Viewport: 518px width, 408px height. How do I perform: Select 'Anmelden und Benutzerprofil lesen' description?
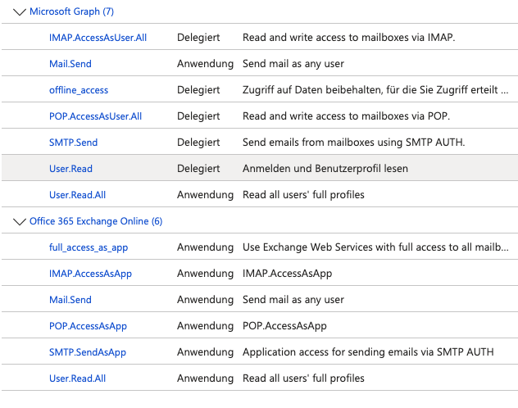point(325,168)
